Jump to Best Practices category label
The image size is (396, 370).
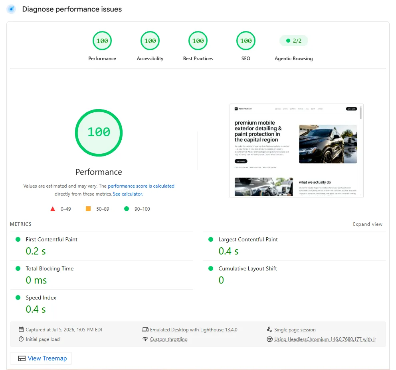pos(198,59)
